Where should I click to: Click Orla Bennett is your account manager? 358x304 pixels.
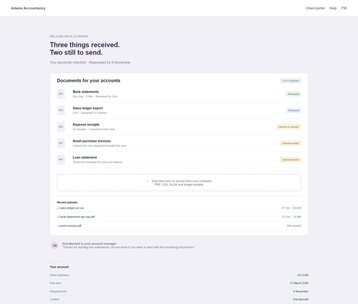point(89,244)
